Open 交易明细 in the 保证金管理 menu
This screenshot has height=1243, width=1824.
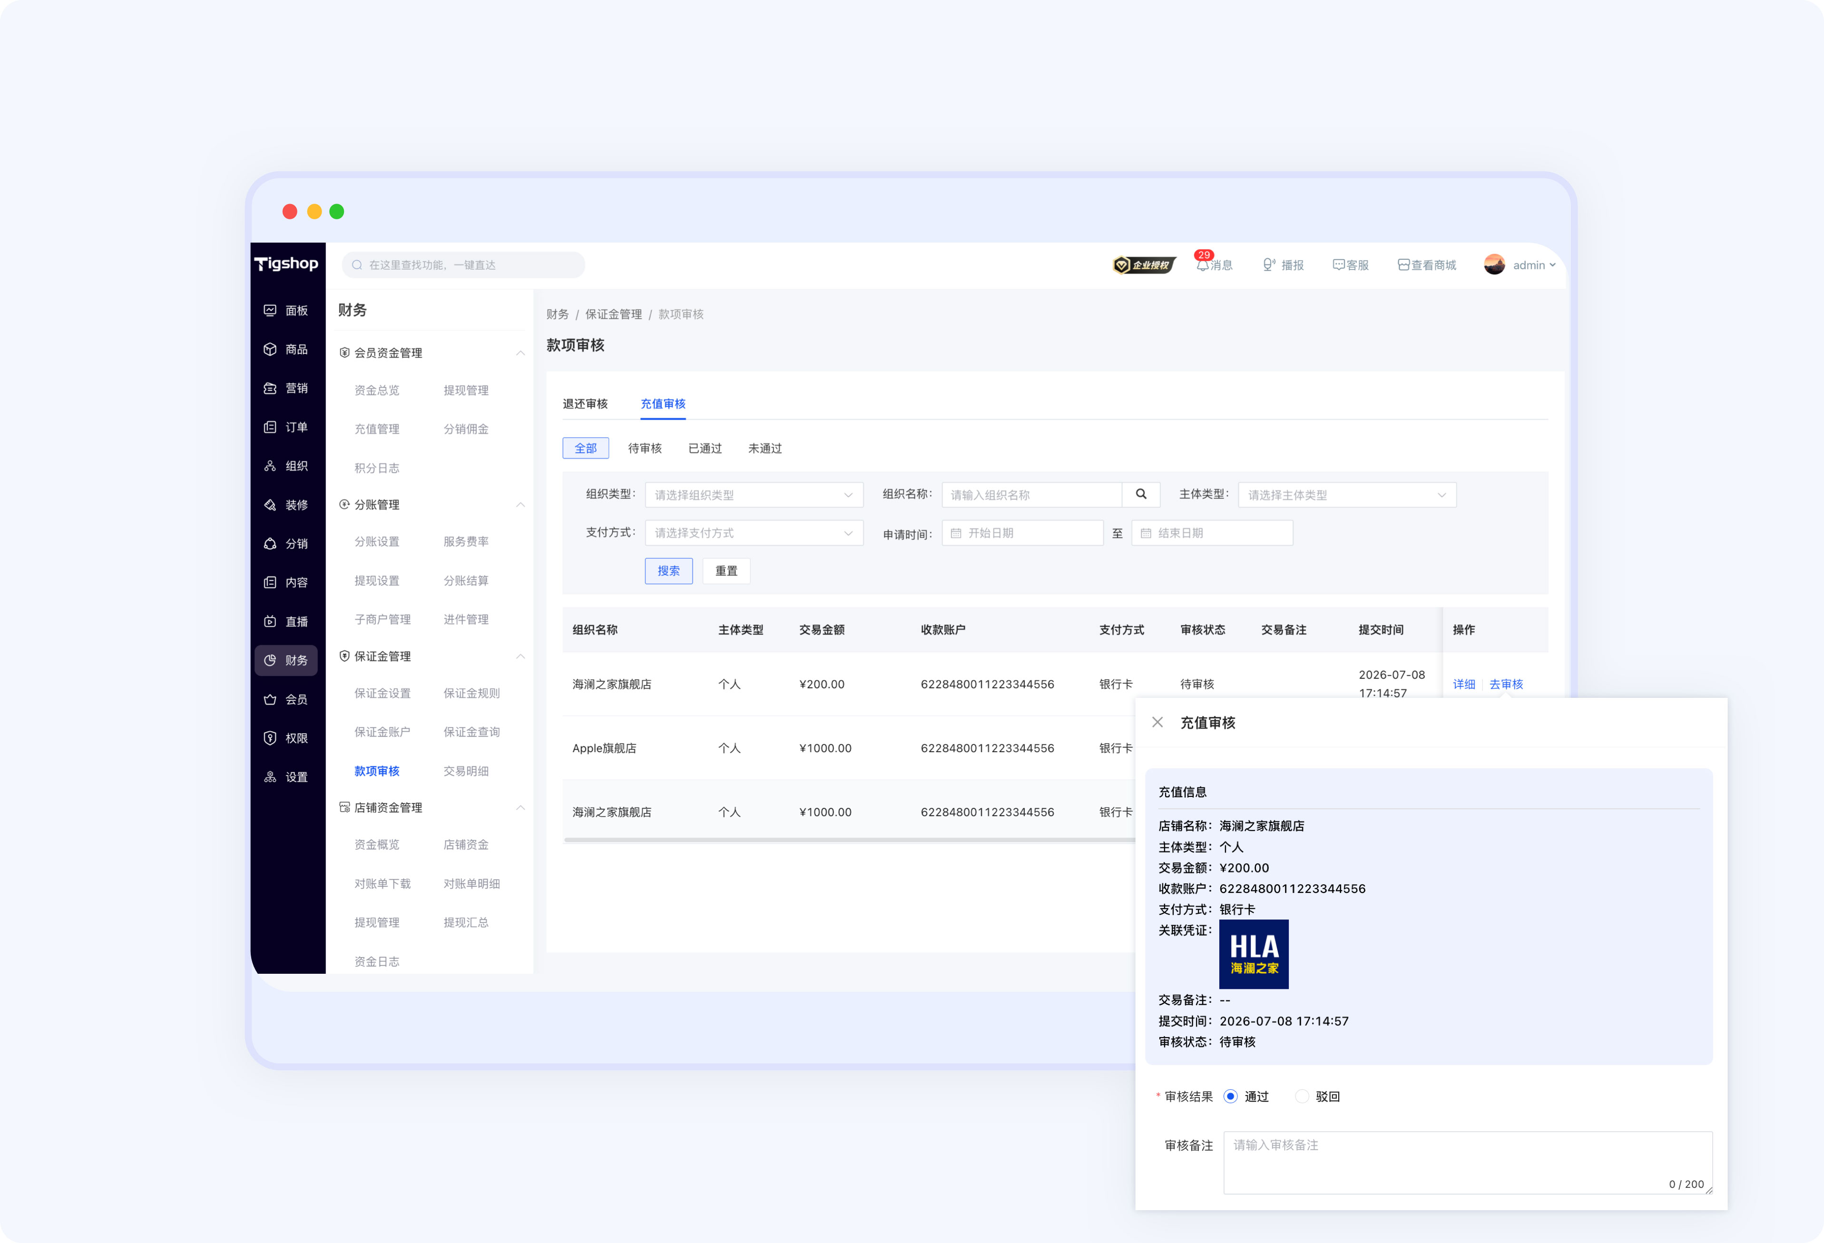466,771
